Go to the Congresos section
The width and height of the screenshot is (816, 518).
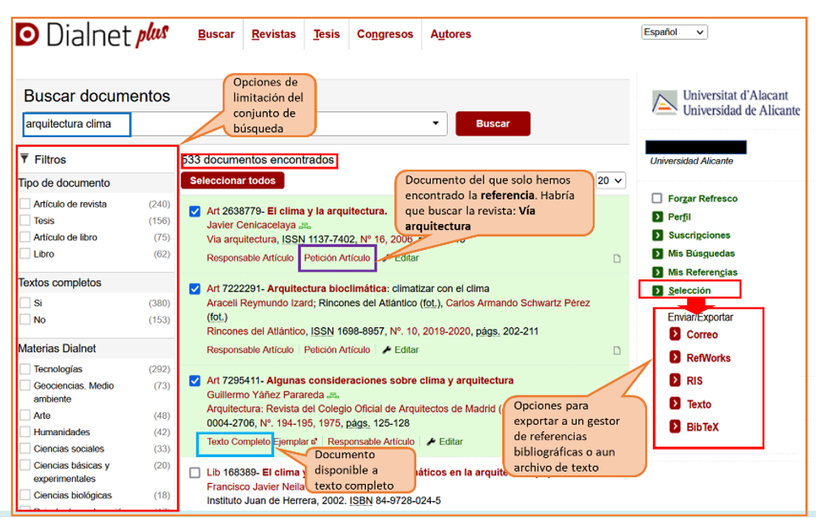tap(384, 34)
